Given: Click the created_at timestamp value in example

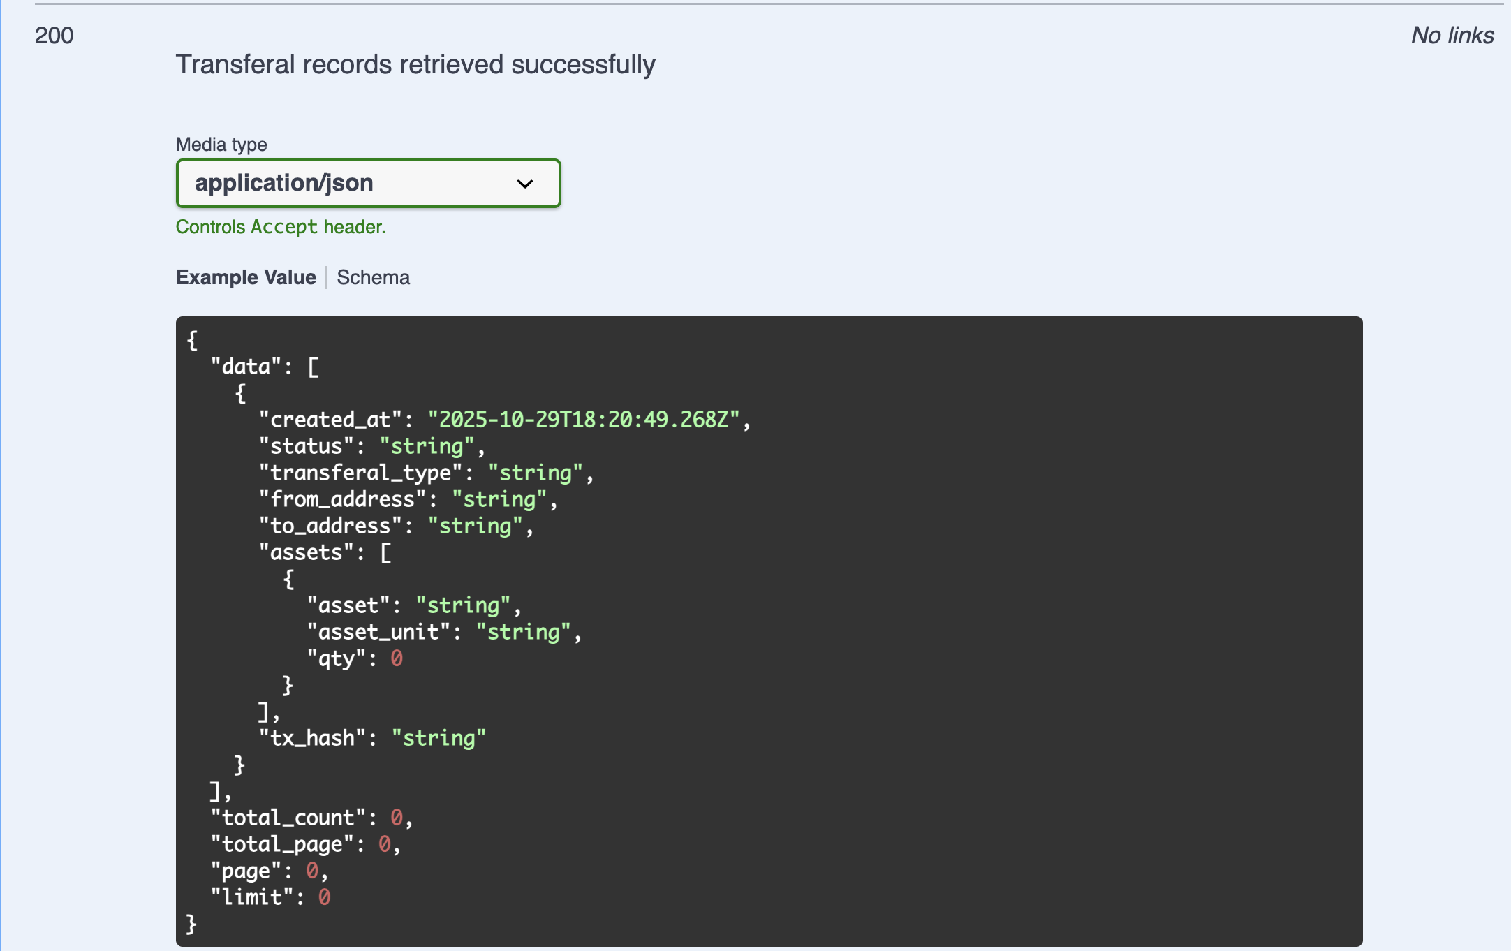Looking at the screenshot, I should 584,420.
